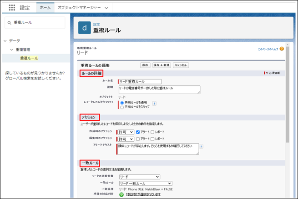Open 作成時のアクション 許可 dropdown
298x199 pixels.
tap(126, 132)
